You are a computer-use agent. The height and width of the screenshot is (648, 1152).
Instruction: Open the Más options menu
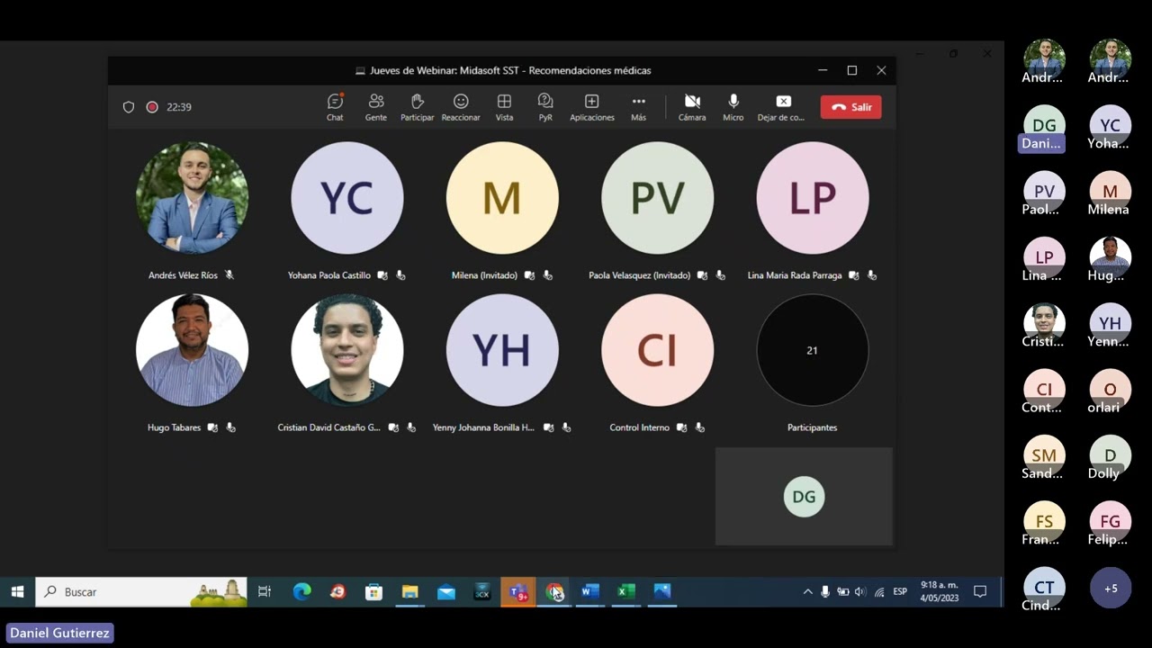pyautogui.click(x=638, y=107)
